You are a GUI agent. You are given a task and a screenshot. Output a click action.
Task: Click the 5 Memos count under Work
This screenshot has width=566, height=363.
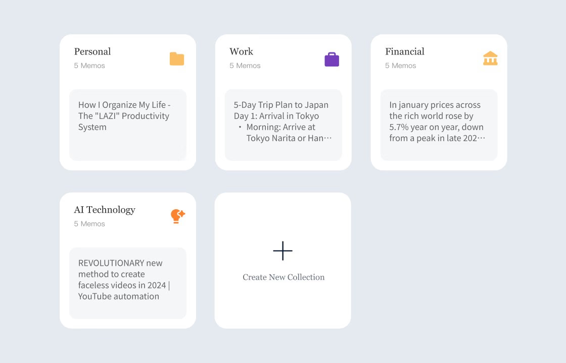click(x=245, y=66)
